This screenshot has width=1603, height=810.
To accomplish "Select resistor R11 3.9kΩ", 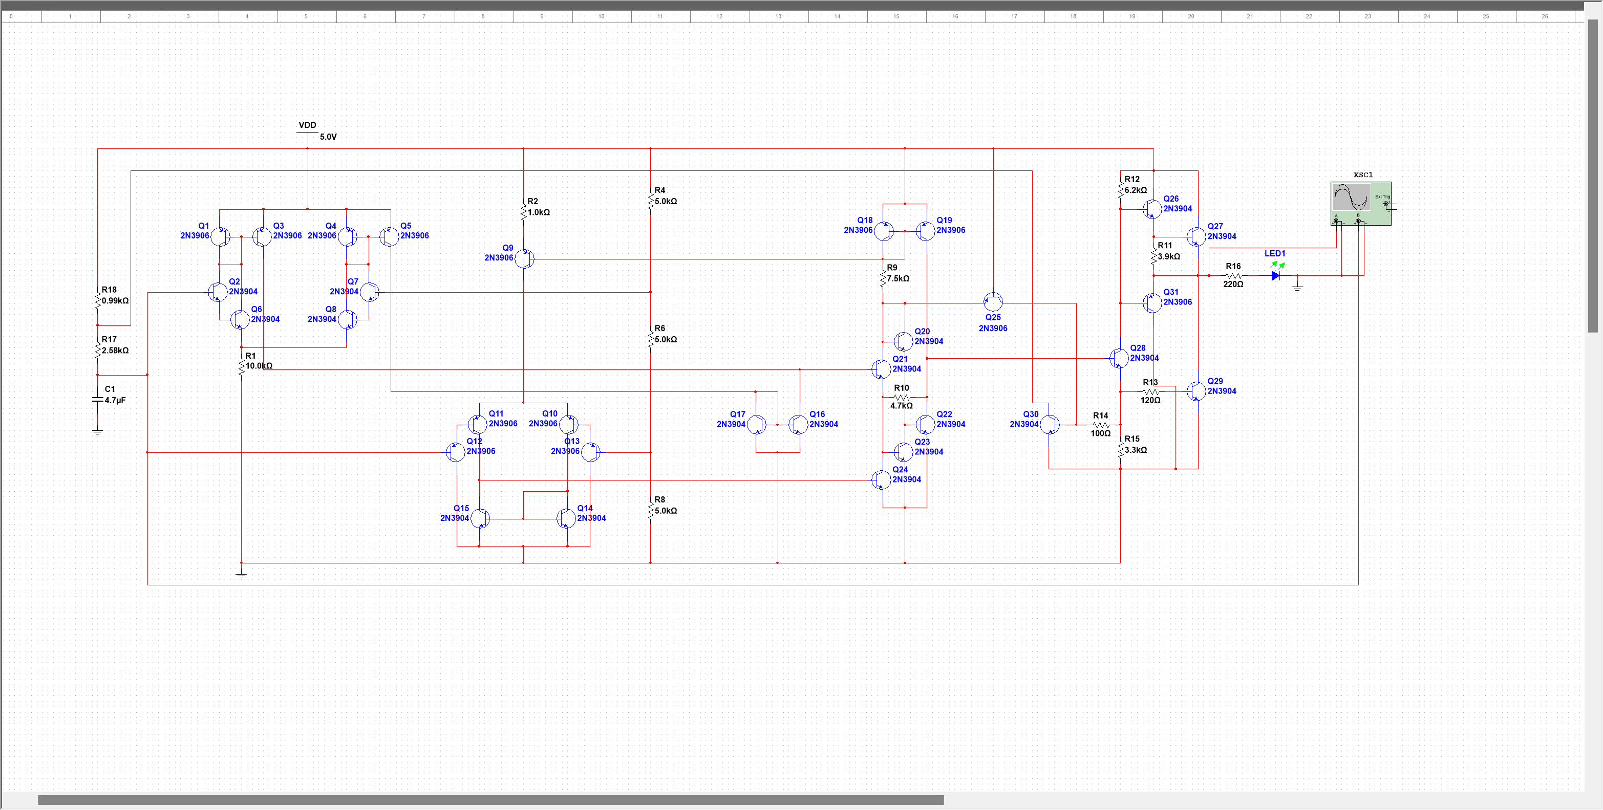I will click(1153, 256).
